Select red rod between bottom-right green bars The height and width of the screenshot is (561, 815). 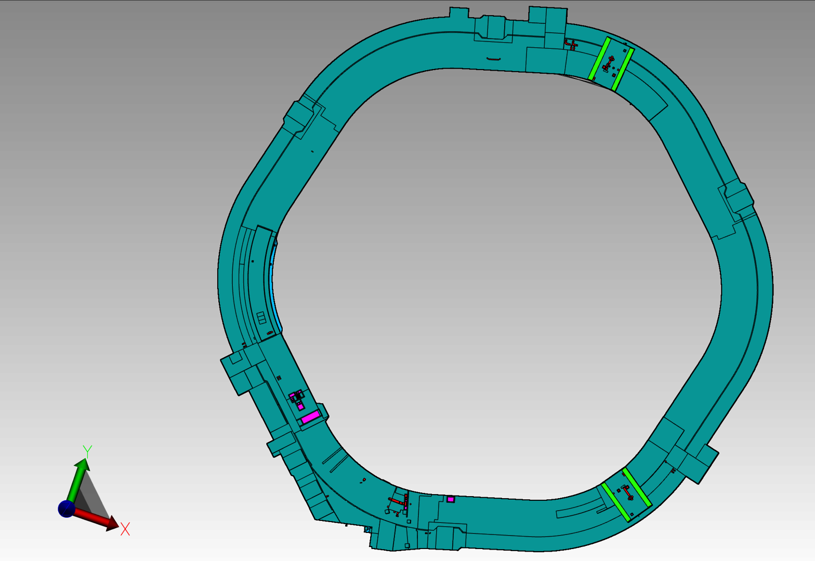627,492
